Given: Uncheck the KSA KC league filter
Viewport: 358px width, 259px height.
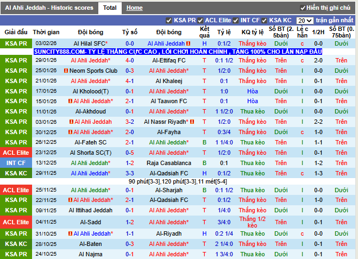Looking at the screenshot, I should coord(264,21).
